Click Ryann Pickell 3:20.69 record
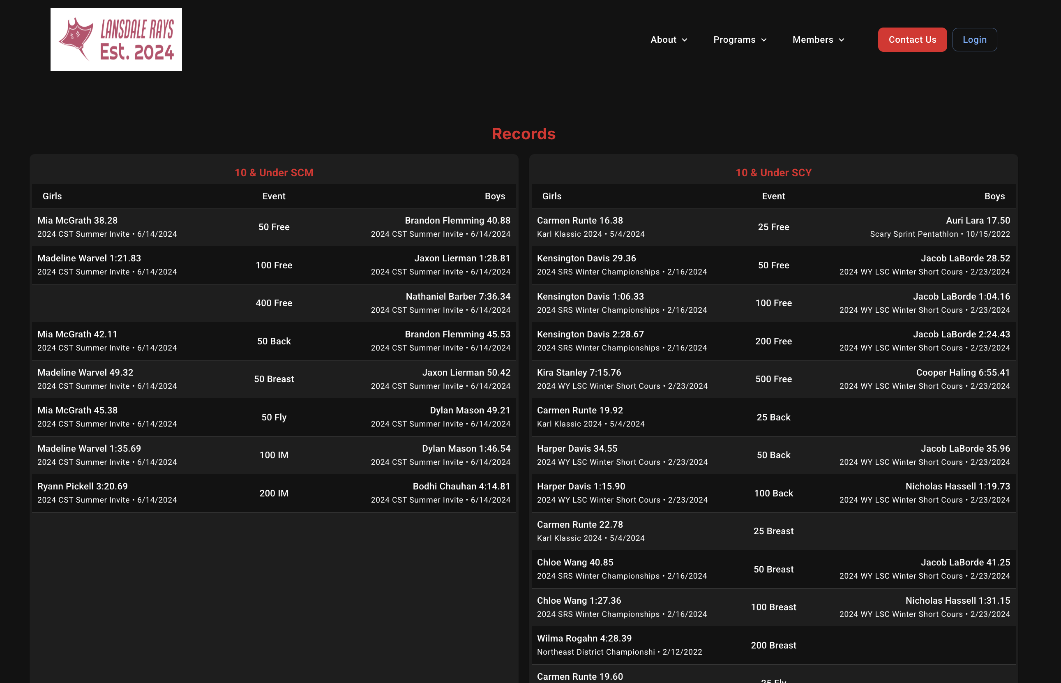1061x683 pixels. pos(83,487)
